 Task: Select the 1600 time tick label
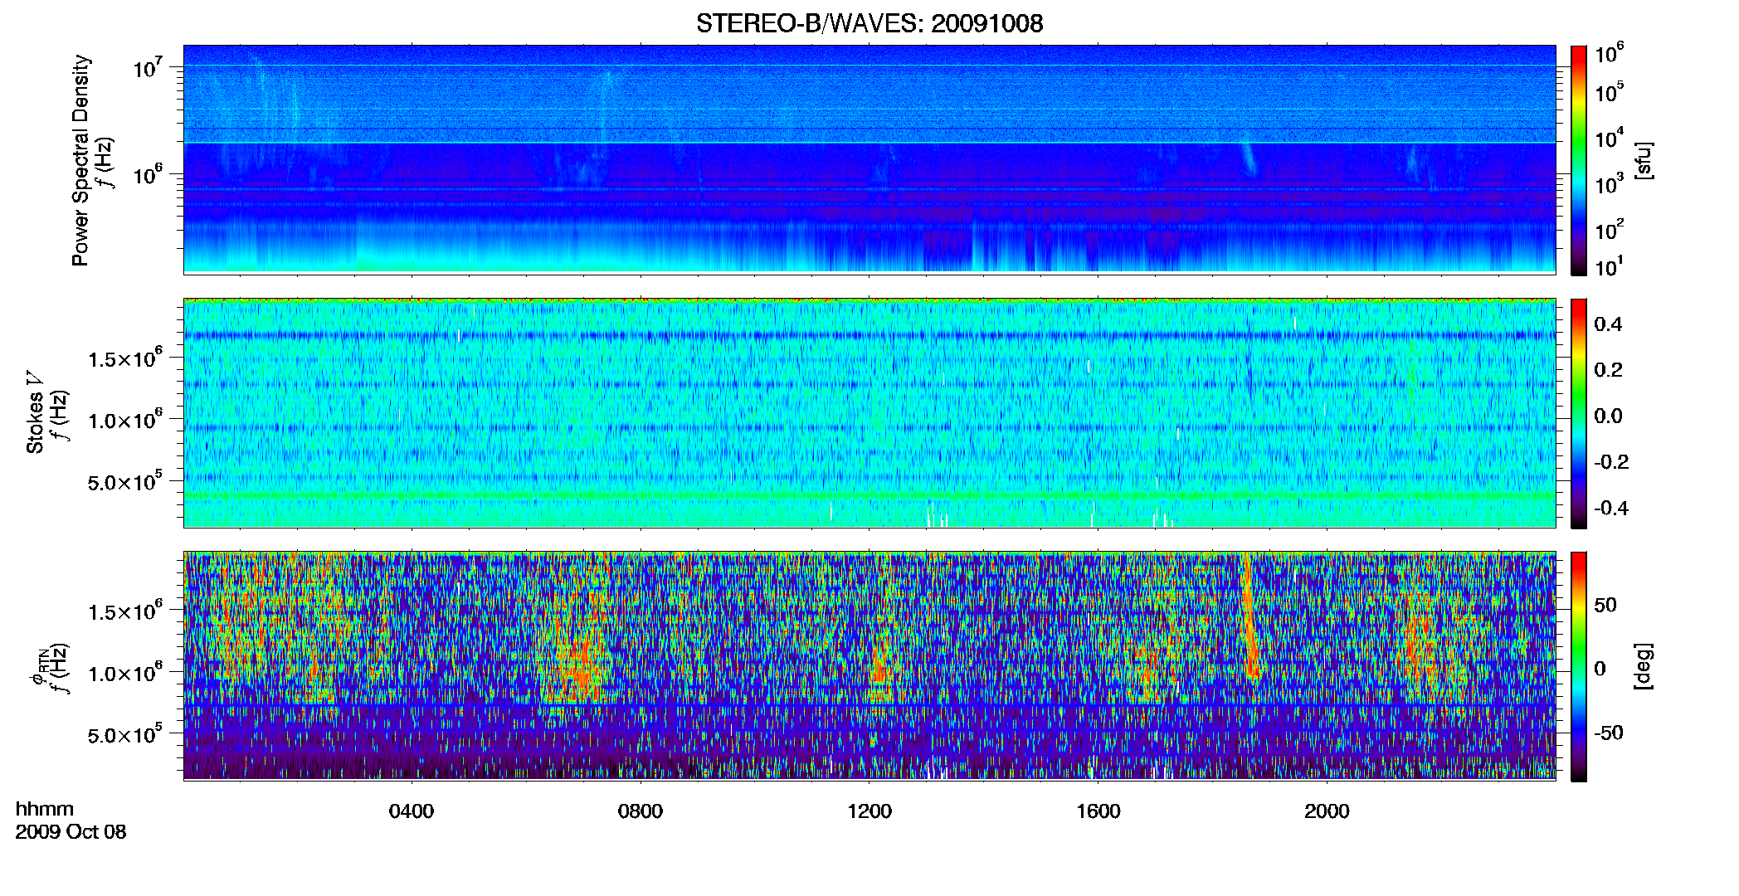tap(1098, 811)
